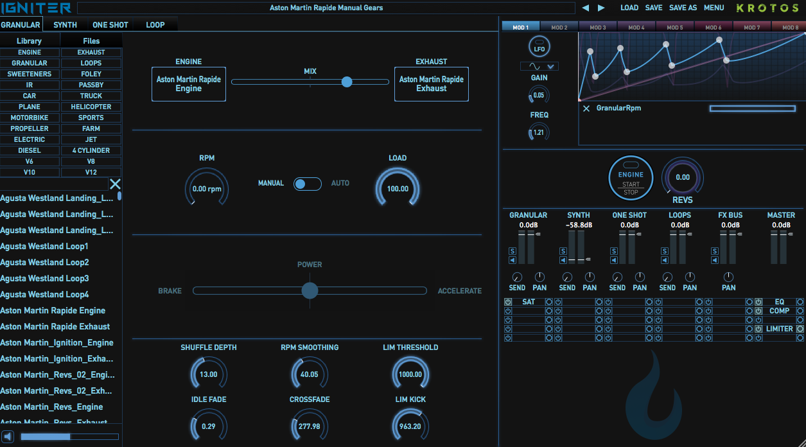Toggle the Manual/Auto RPM switch

308,184
